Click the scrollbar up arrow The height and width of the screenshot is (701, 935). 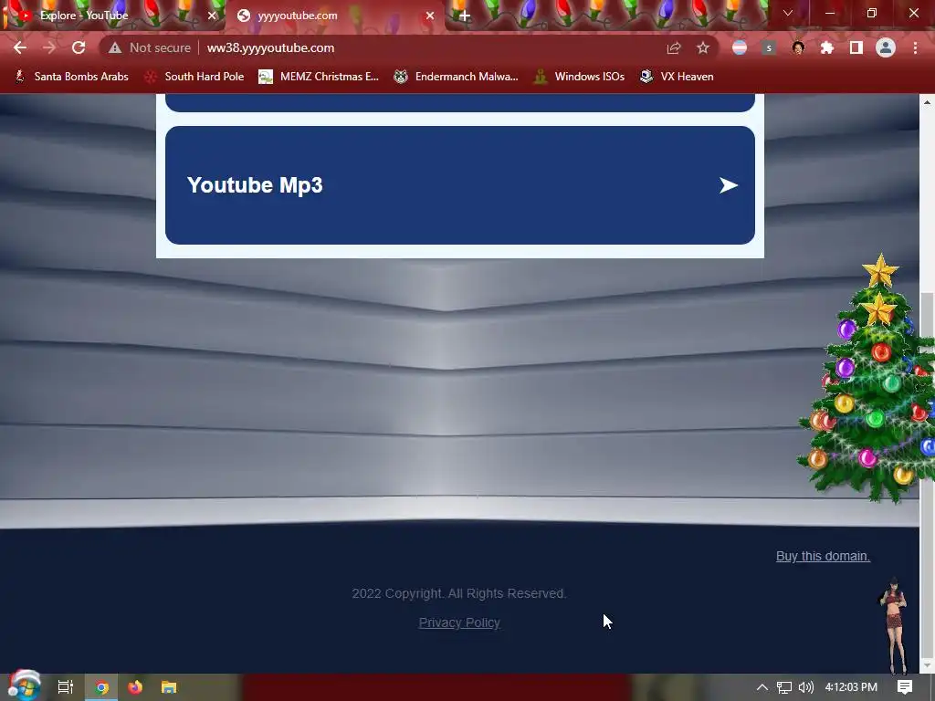tap(927, 102)
